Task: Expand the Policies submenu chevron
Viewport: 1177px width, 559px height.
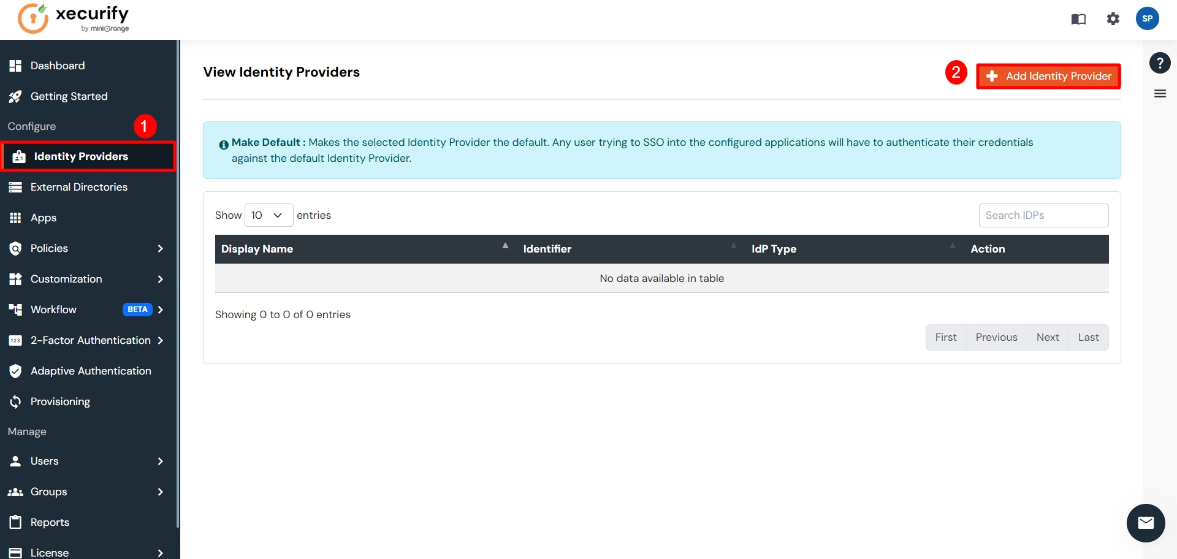Action: pyautogui.click(x=160, y=248)
